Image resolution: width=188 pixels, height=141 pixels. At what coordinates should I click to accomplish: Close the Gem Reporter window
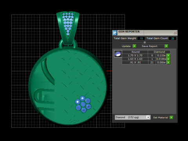tap(175, 33)
